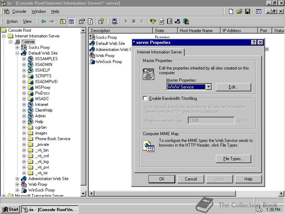Click the right pane horizontal scrollbar

click(x=165, y=193)
